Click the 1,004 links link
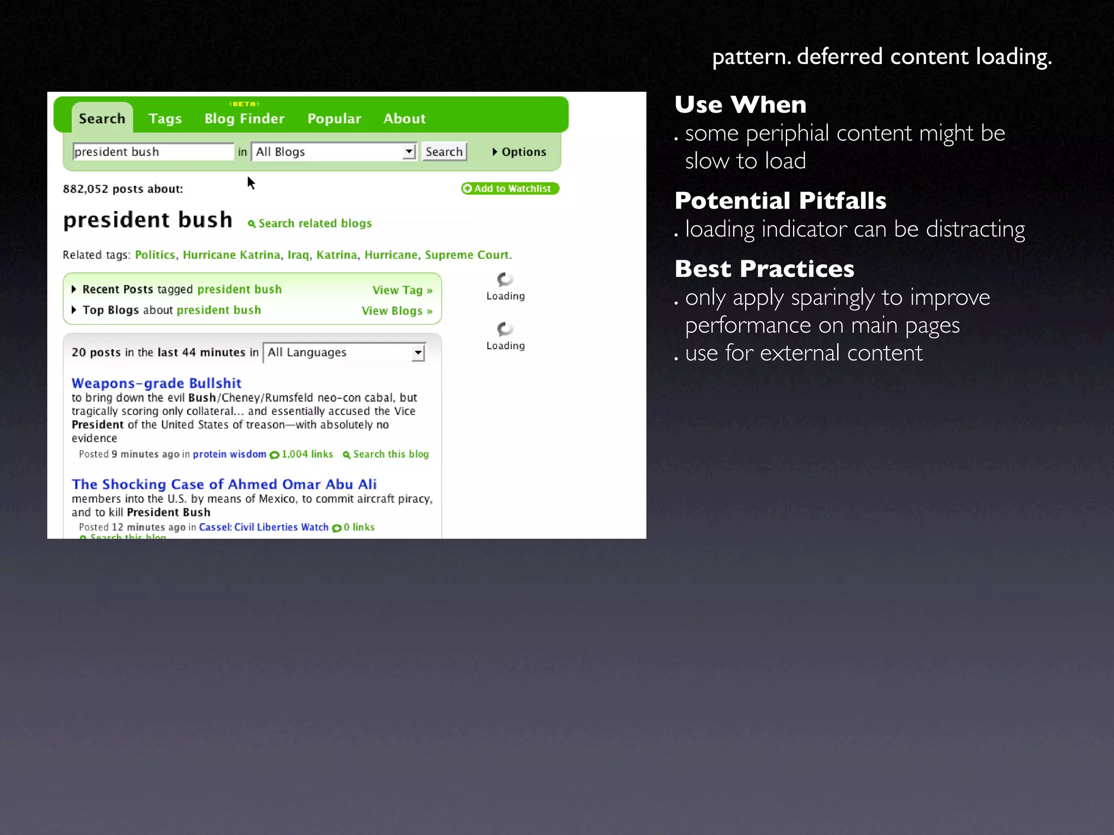The height and width of the screenshot is (835, 1114). (x=307, y=454)
